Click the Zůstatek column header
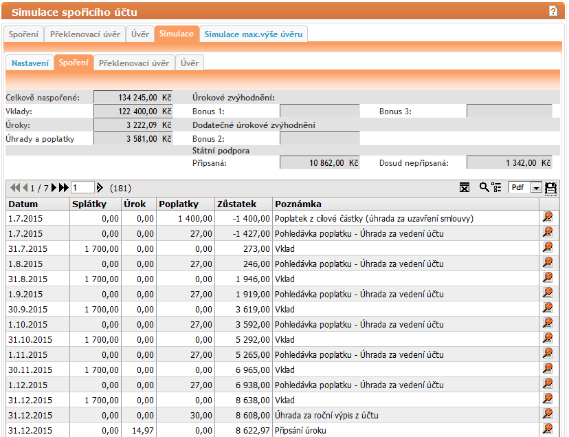Screen dimensions: 569x437 (243, 204)
